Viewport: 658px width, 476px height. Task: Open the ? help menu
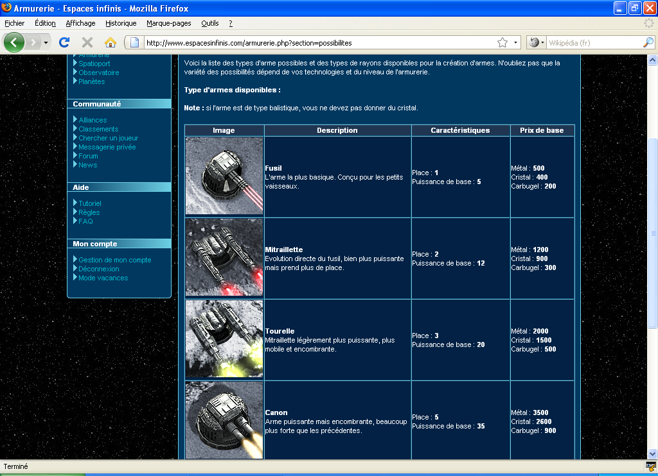click(231, 23)
